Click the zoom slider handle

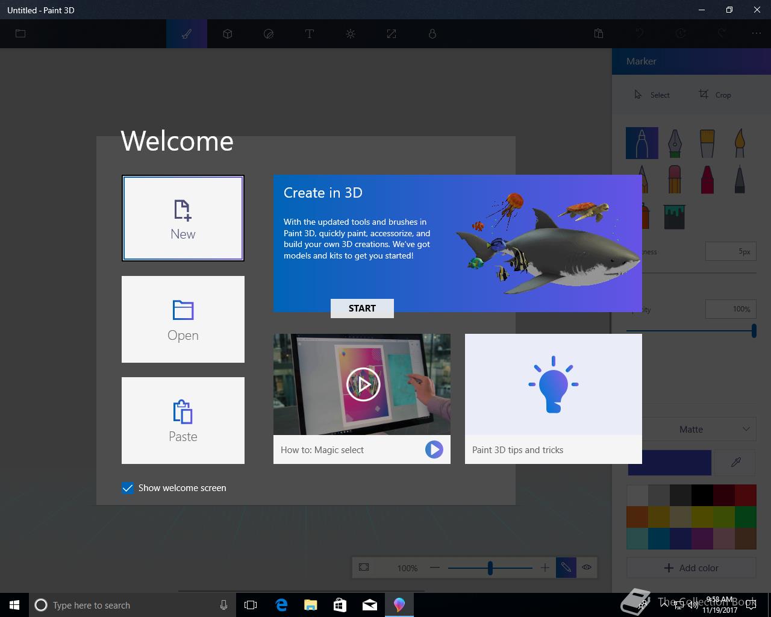click(490, 568)
